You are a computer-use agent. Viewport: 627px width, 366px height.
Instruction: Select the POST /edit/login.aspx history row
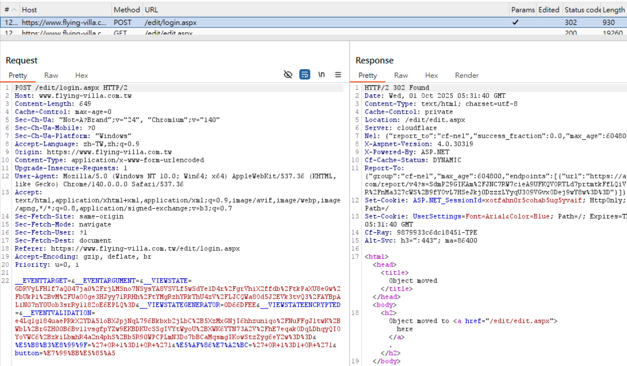click(313, 23)
